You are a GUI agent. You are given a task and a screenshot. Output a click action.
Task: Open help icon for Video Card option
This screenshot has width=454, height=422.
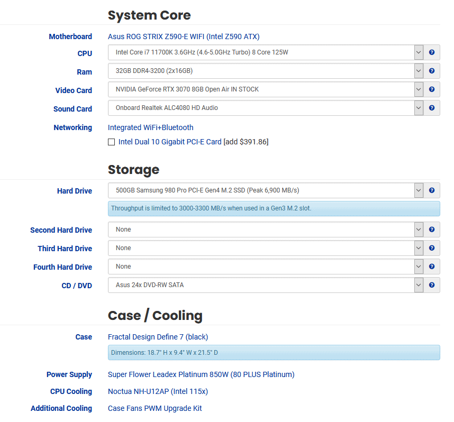tap(431, 89)
